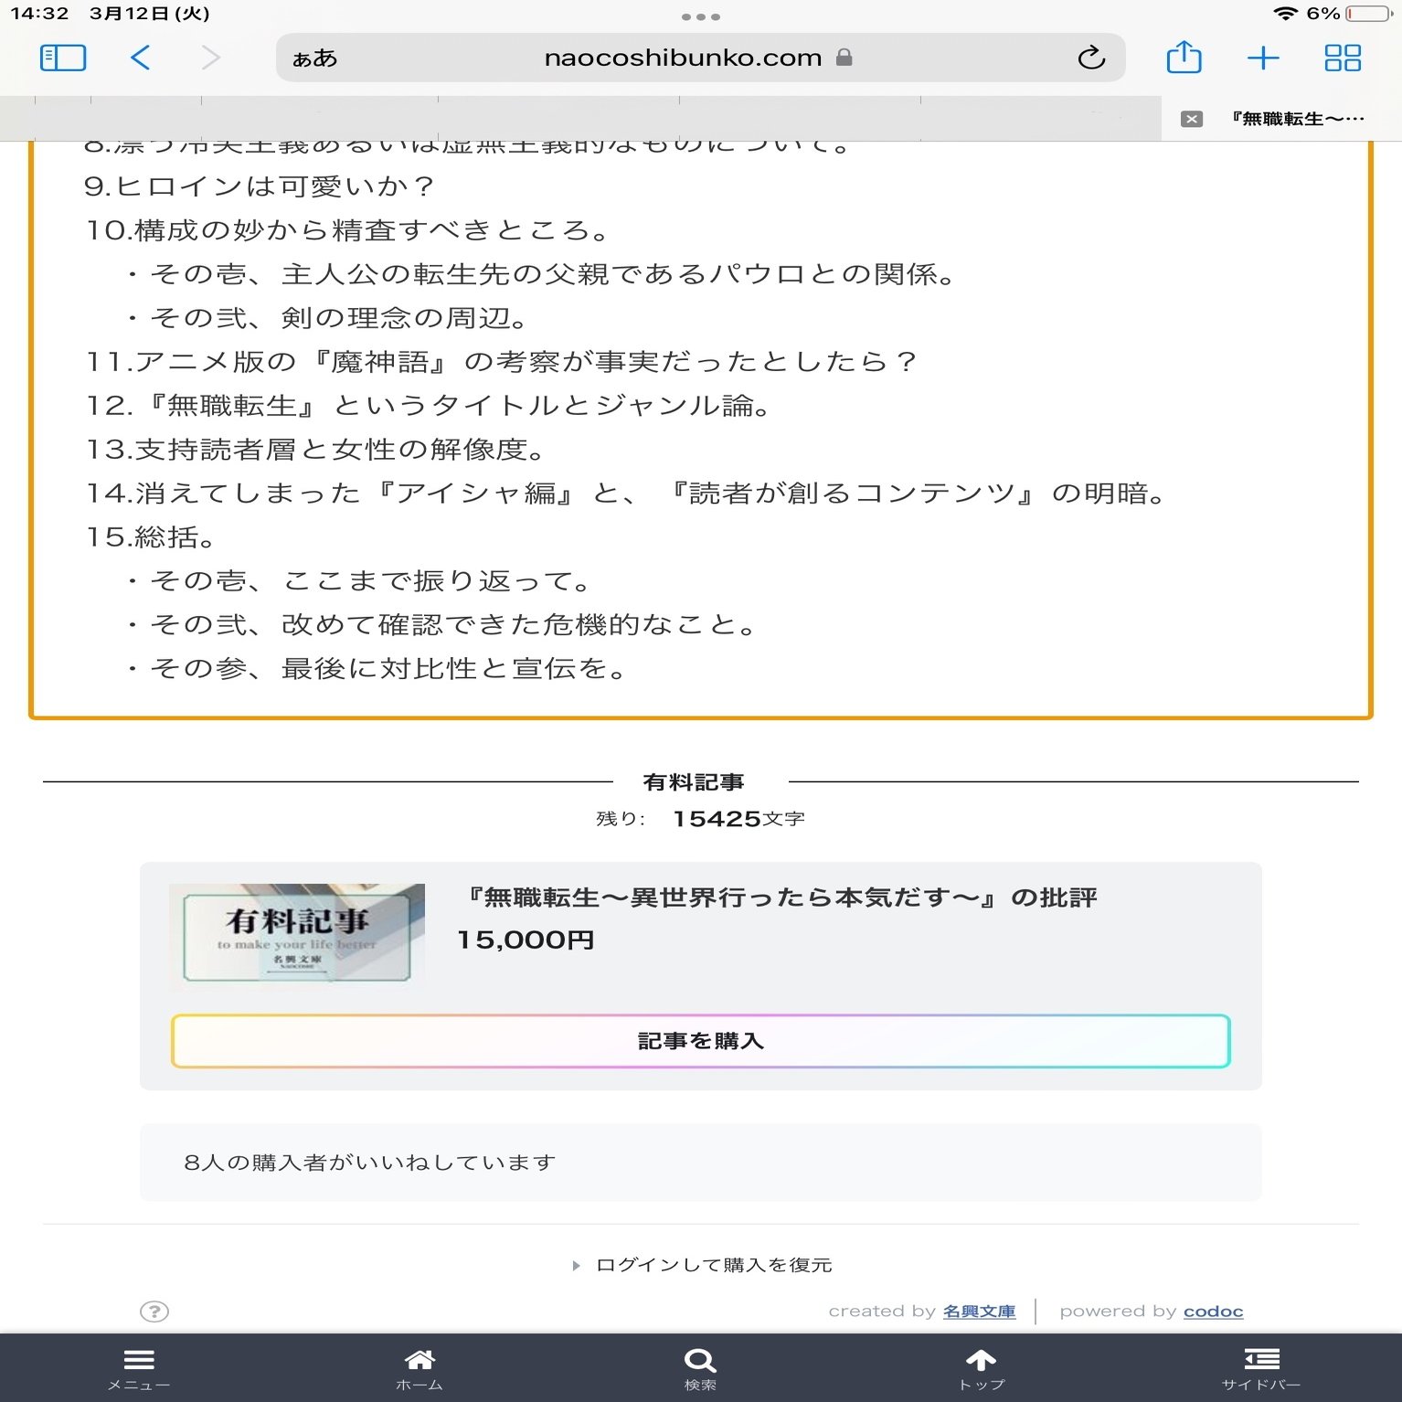Go to ホーム via house icon
The width and height of the screenshot is (1402, 1402).
click(420, 1368)
